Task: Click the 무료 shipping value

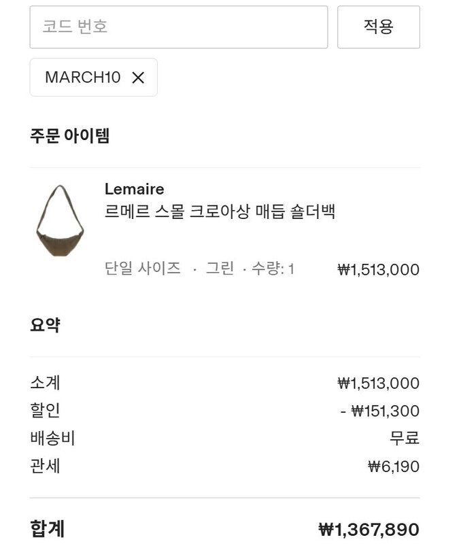Action: tap(404, 439)
